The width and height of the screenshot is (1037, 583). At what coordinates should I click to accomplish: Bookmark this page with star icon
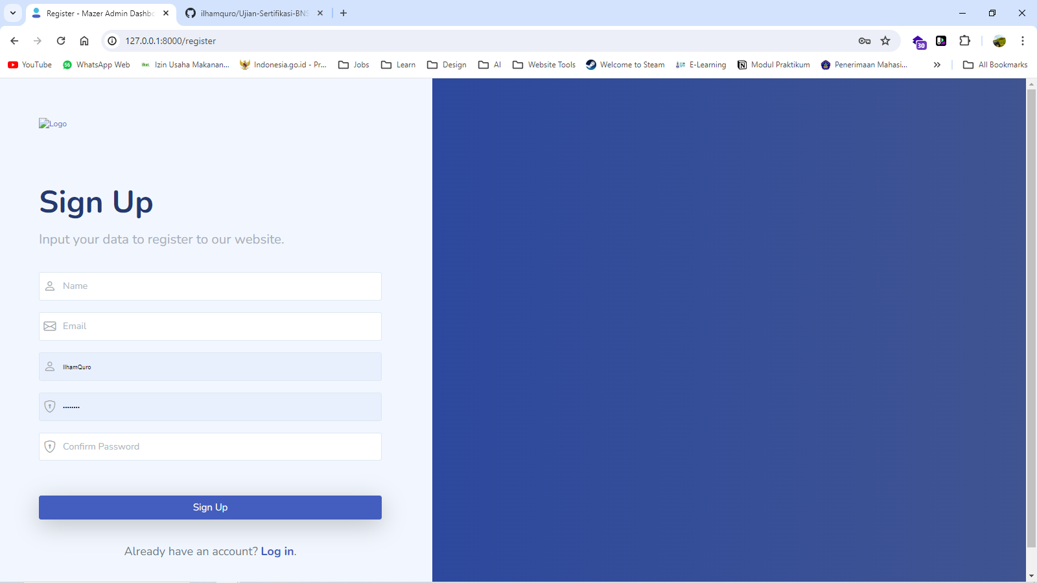point(885,41)
